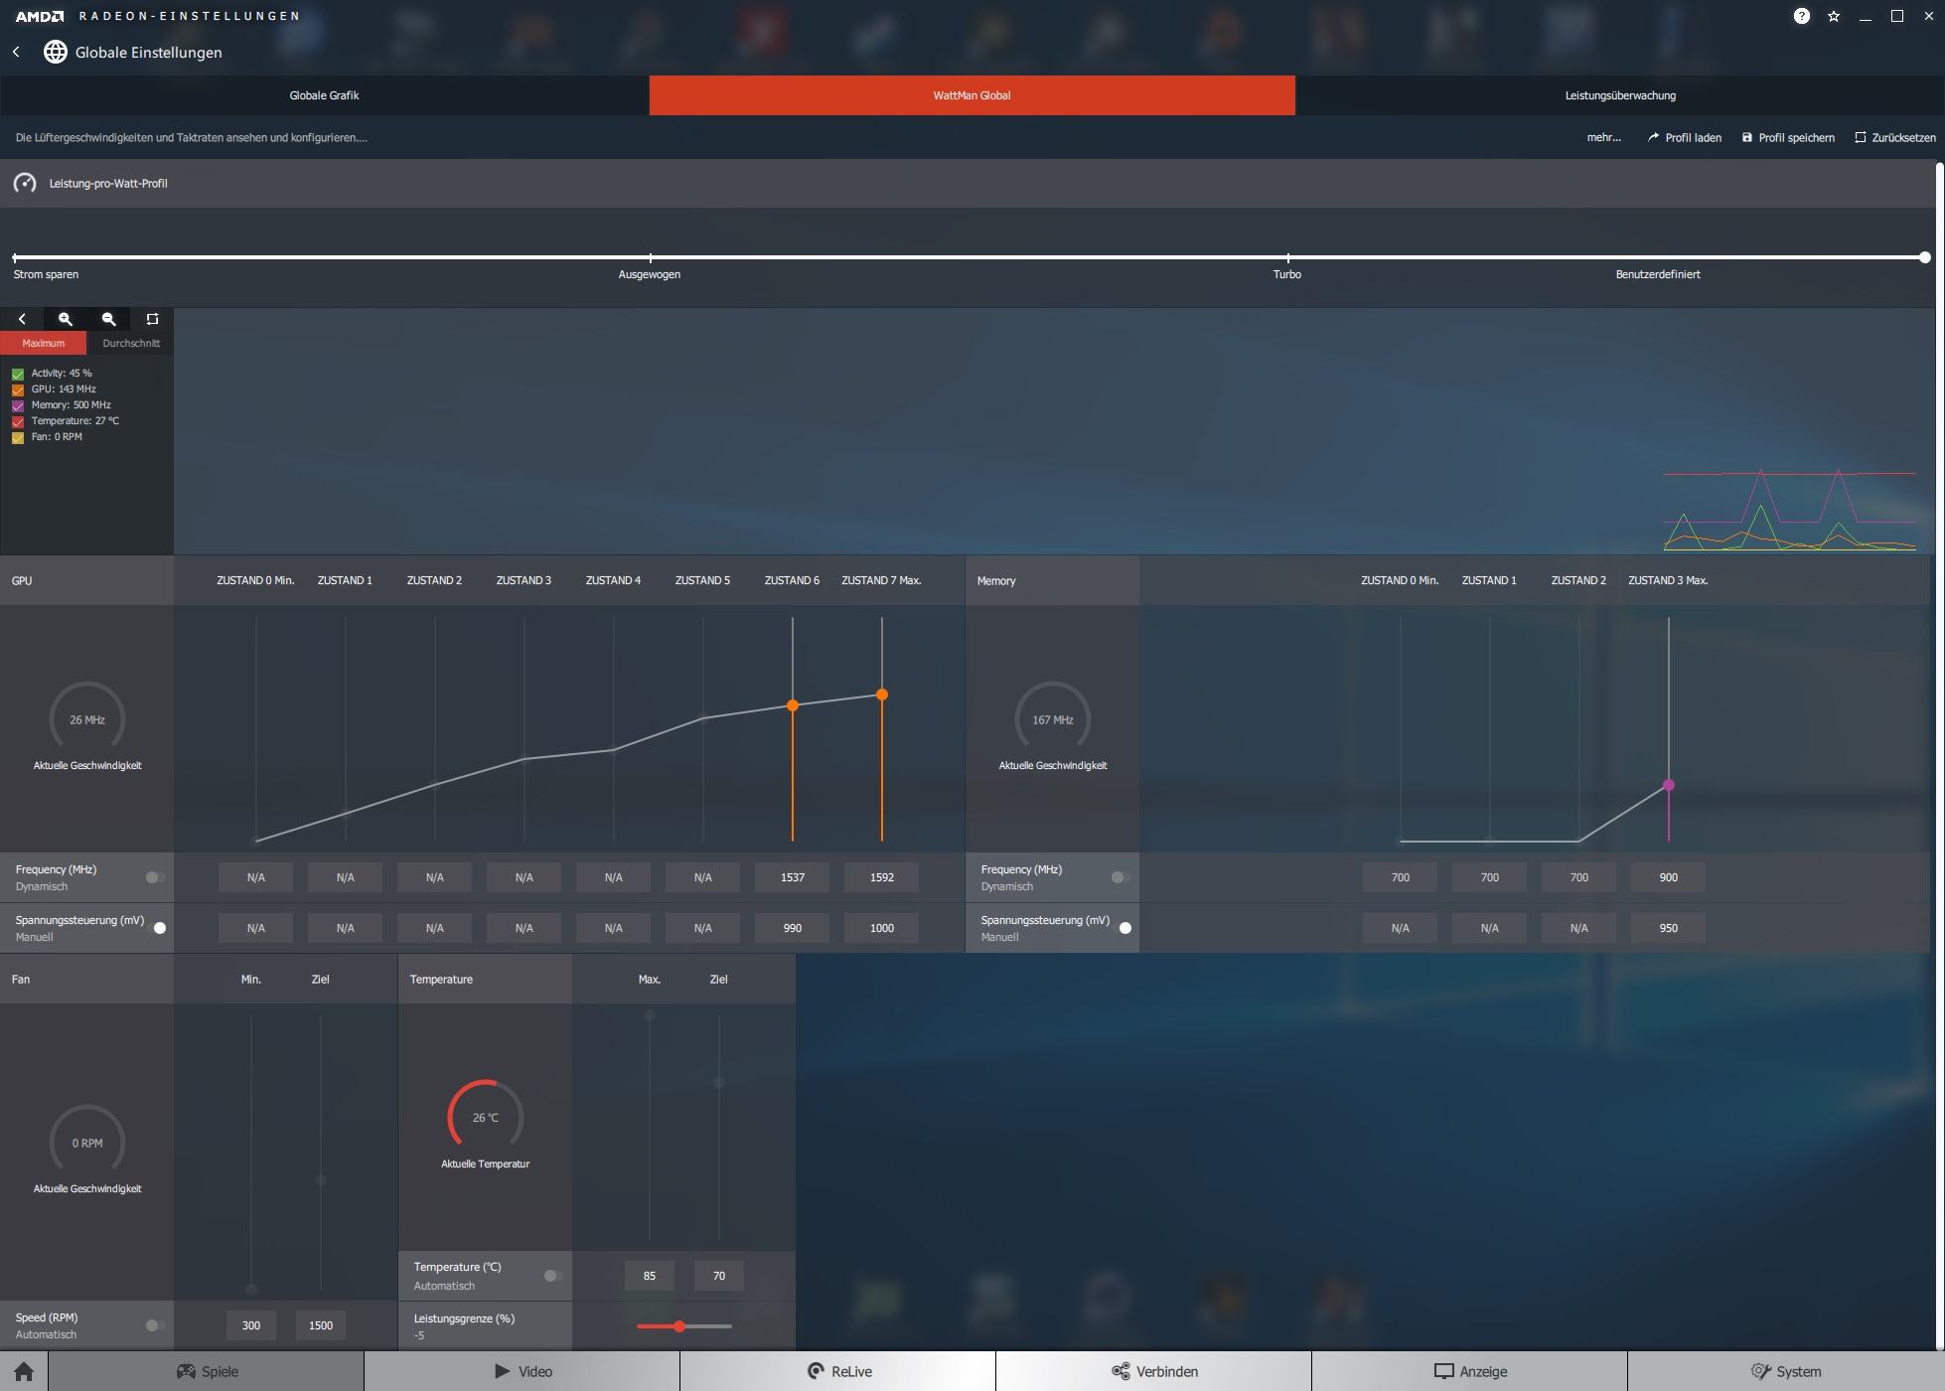The height and width of the screenshot is (1391, 1945).
Task: Click the favorites star icon
Action: (x=1834, y=16)
